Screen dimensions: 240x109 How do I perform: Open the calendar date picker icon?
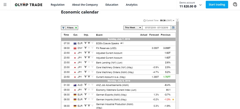pyautogui.click(x=173, y=28)
